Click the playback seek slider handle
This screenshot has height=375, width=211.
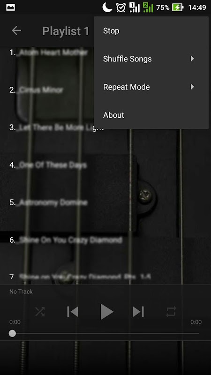(12, 333)
